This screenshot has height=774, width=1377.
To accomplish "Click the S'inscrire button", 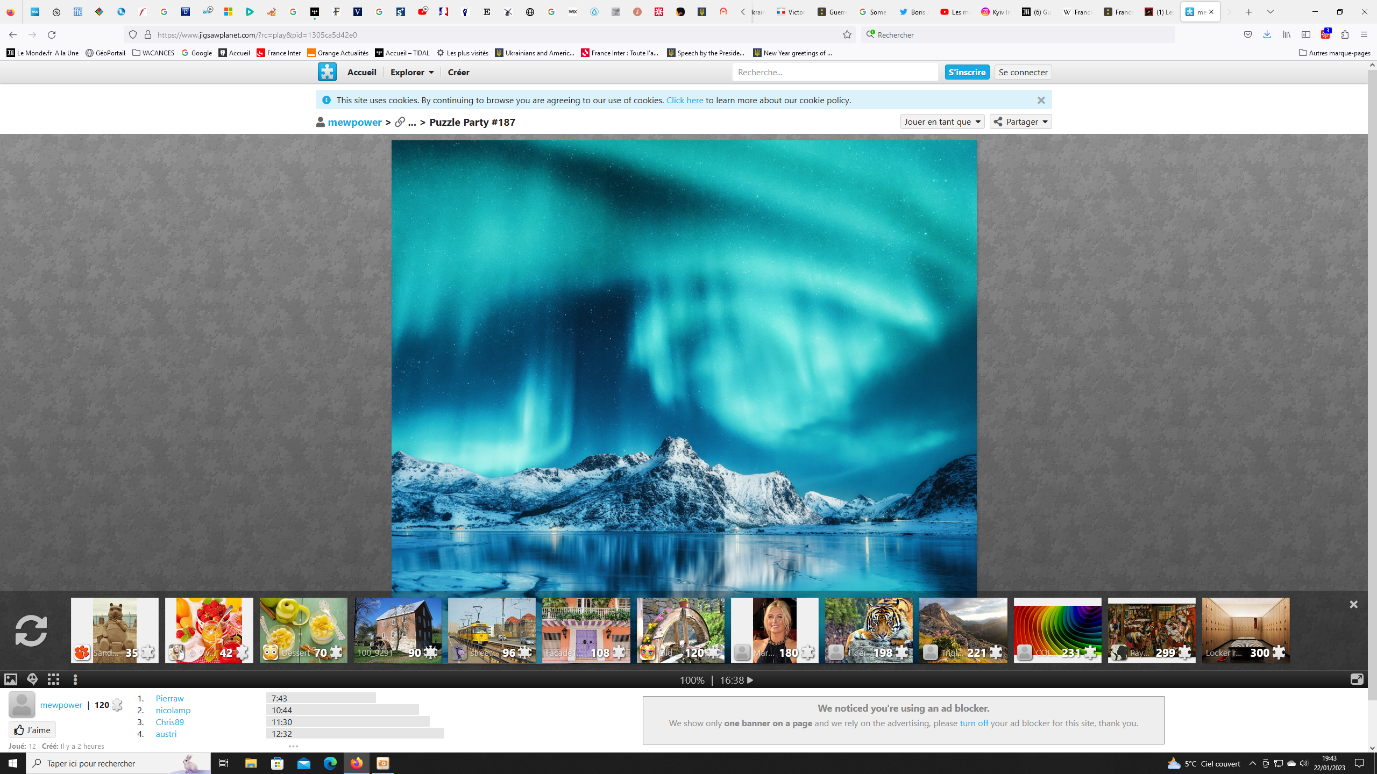I will pos(967,72).
